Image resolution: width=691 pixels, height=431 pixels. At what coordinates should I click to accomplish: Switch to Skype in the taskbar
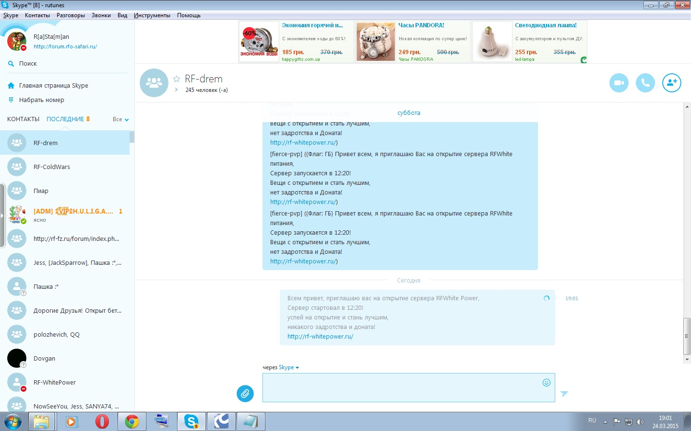[191, 422]
